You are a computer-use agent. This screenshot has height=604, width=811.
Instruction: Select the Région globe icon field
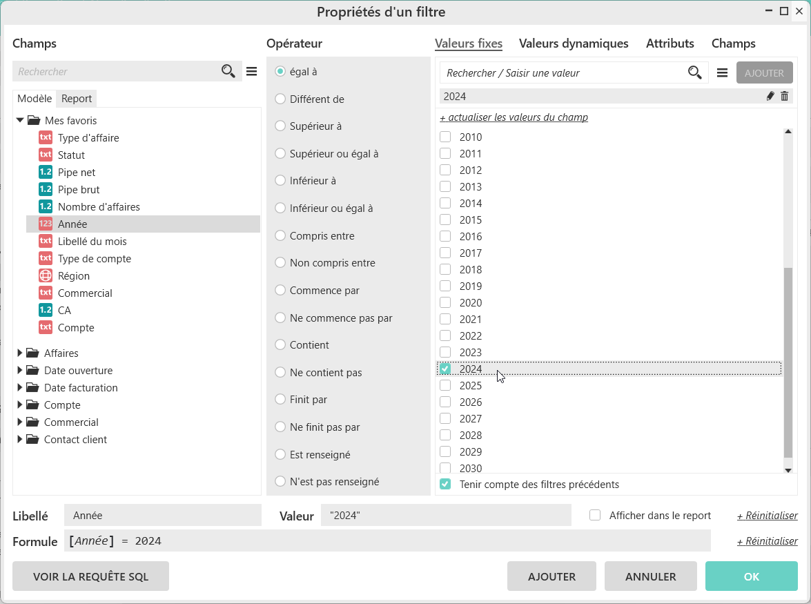(46, 275)
